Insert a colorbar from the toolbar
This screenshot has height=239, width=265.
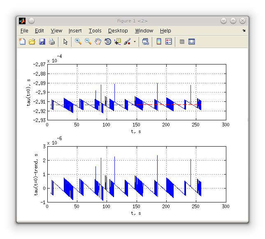click(159, 41)
